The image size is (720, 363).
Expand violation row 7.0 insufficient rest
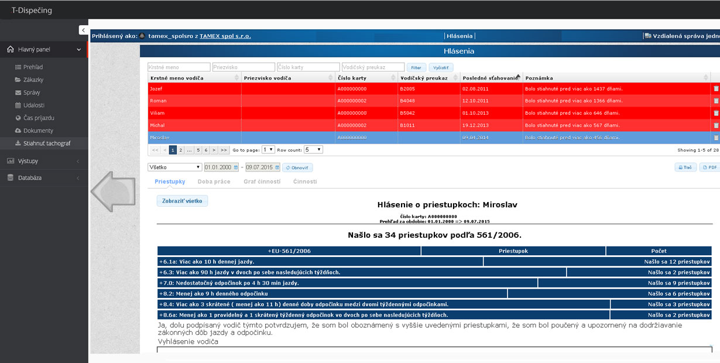[435, 283]
